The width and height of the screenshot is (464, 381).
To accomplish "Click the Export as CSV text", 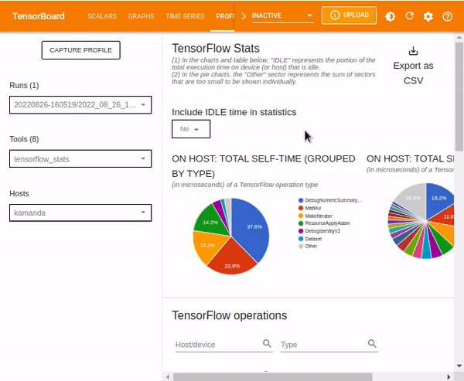I will (413, 73).
